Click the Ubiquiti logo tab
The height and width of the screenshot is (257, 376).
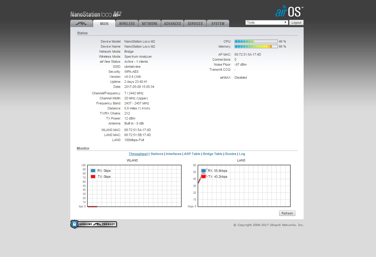(x=81, y=24)
